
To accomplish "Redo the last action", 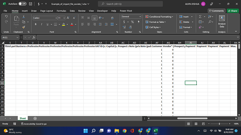I will pos(6,22).
